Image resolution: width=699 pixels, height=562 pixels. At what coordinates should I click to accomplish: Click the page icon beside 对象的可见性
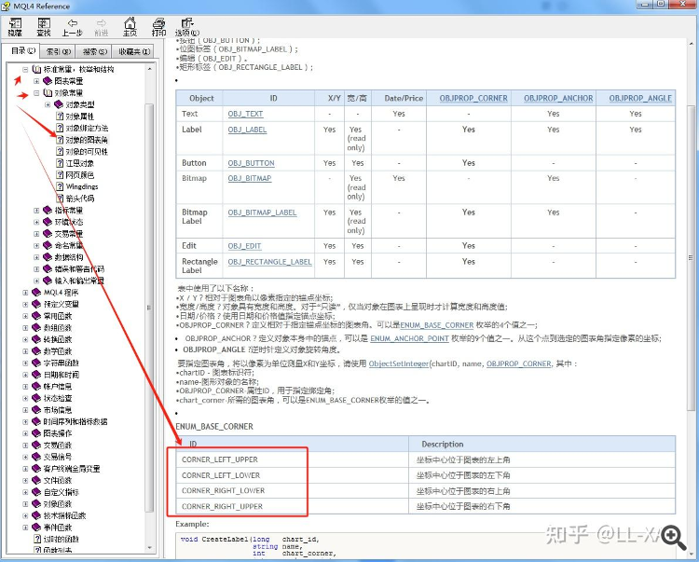tap(60, 151)
